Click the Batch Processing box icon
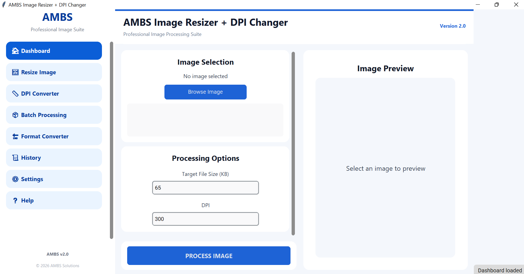The height and width of the screenshot is (274, 524). [15, 115]
